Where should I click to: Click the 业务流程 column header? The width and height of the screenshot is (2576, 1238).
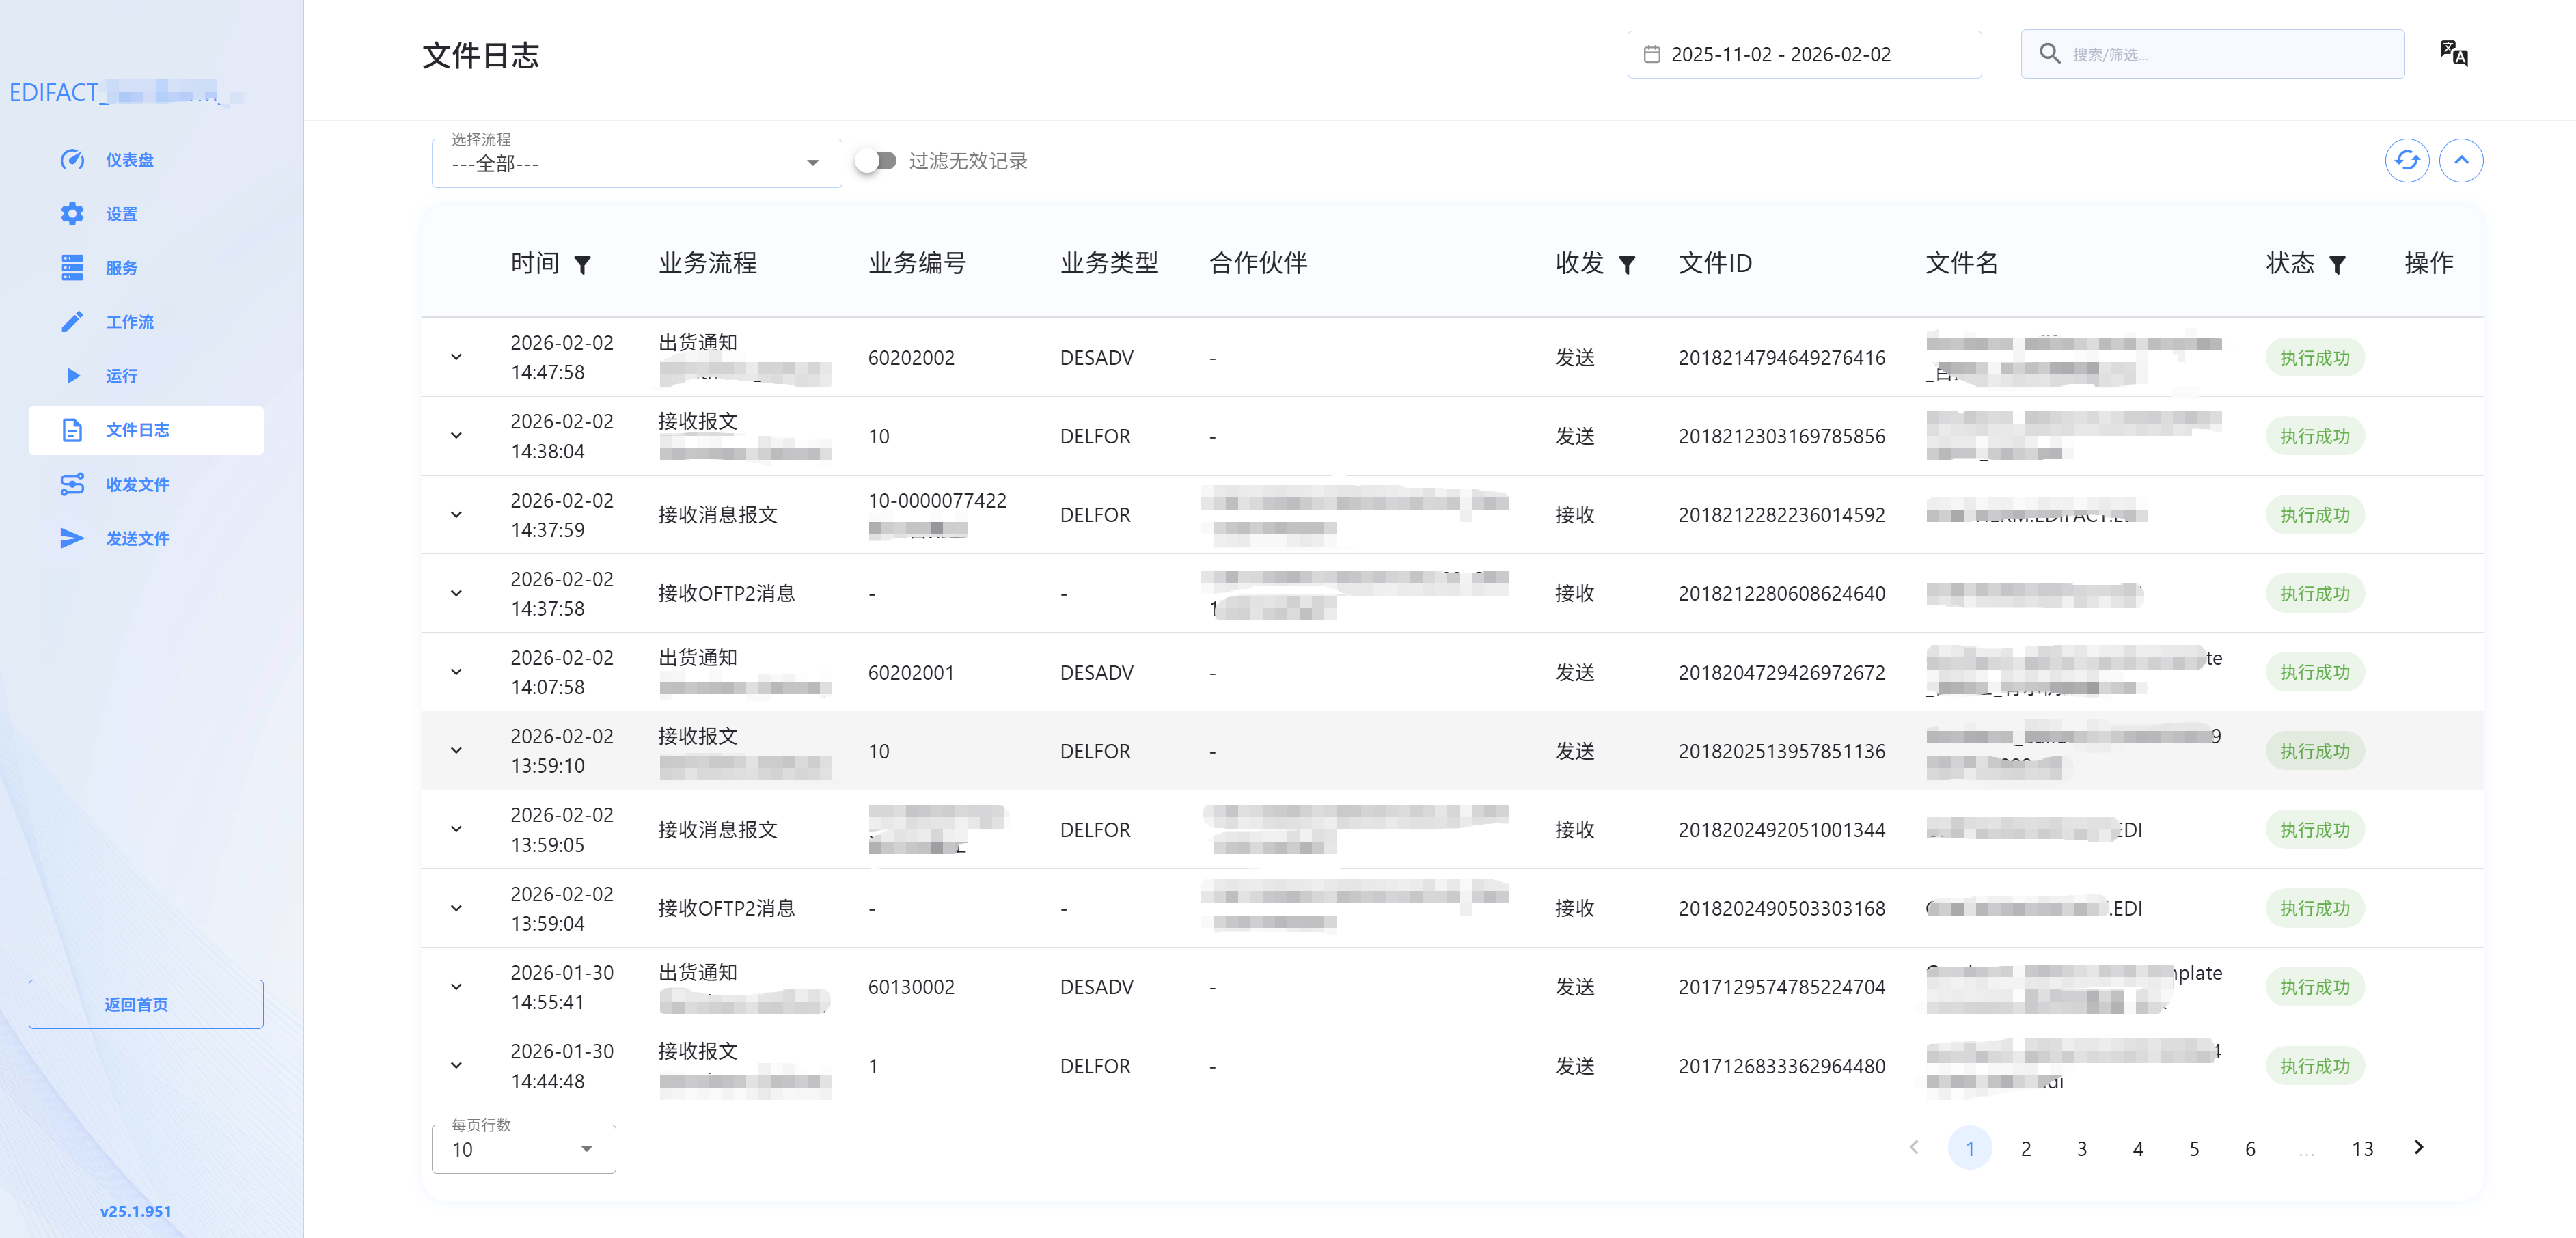pyautogui.click(x=708, y=263)
